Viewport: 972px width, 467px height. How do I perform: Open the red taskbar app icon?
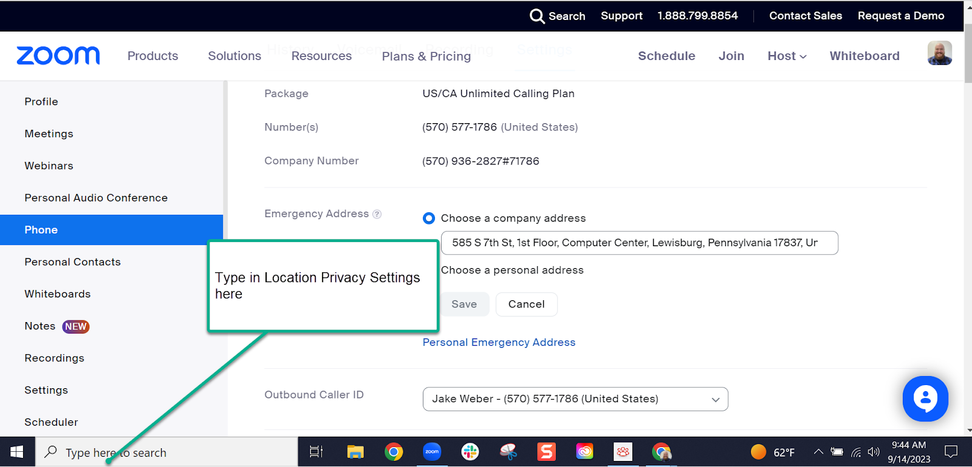[623, 452]
